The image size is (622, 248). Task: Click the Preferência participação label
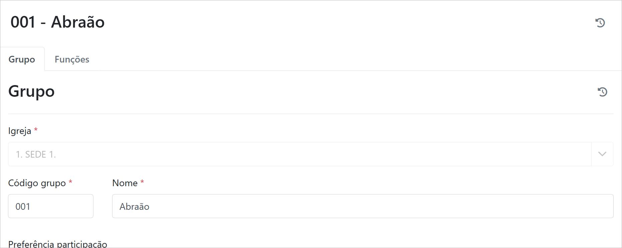tap(57, 244)
